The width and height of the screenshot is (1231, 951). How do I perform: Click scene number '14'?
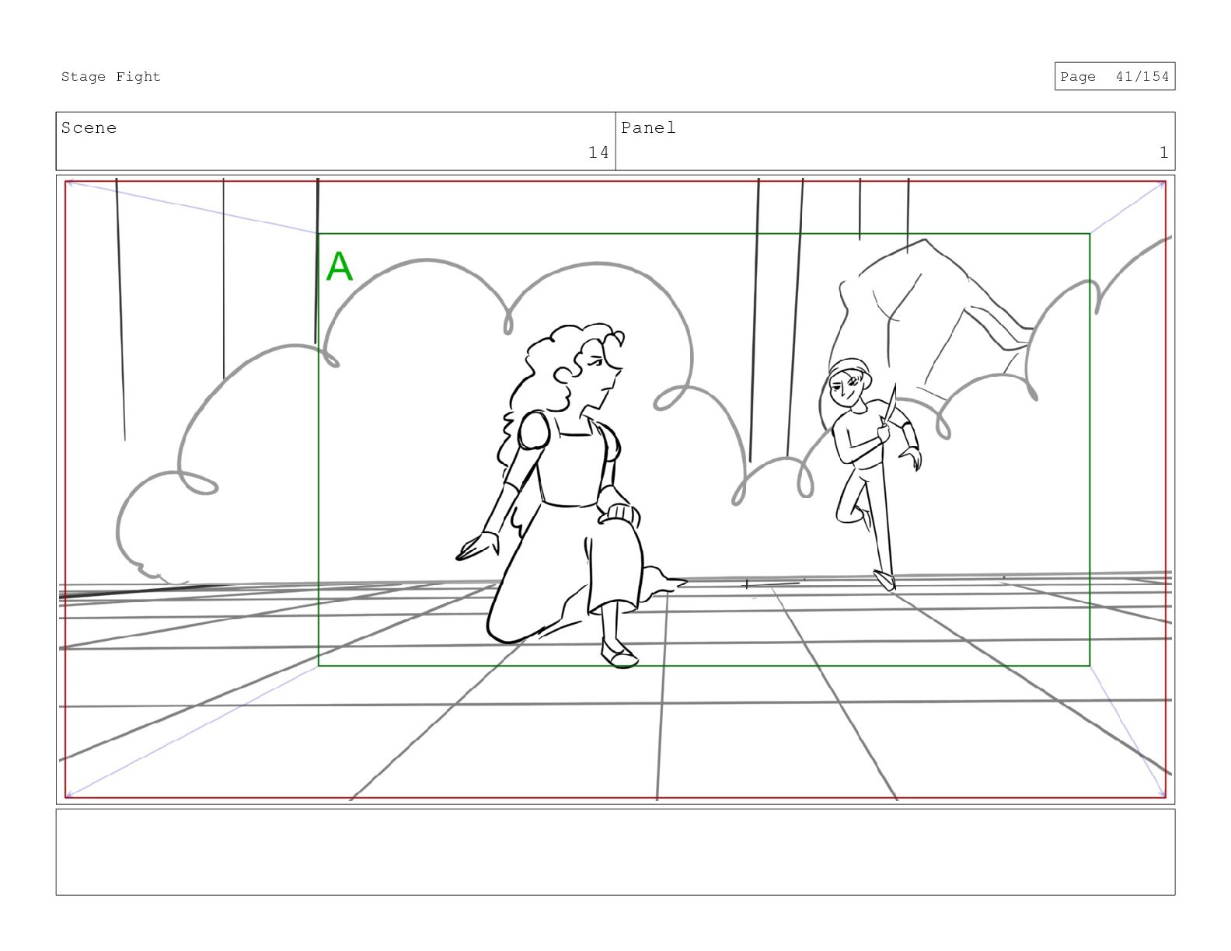[598, 152]
